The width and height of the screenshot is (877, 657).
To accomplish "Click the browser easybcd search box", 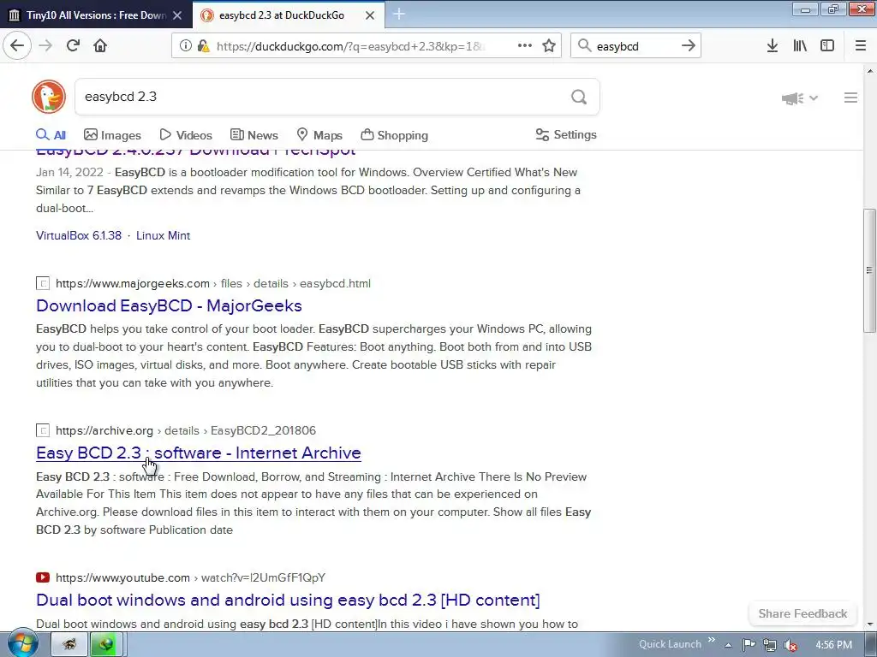I will click(x=635, y=46).
